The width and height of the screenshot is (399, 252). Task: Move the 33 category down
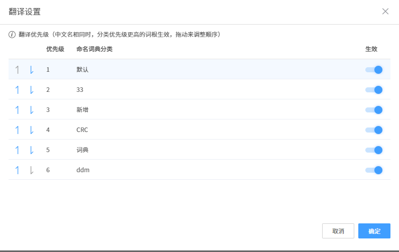click(x=32, y=89)
